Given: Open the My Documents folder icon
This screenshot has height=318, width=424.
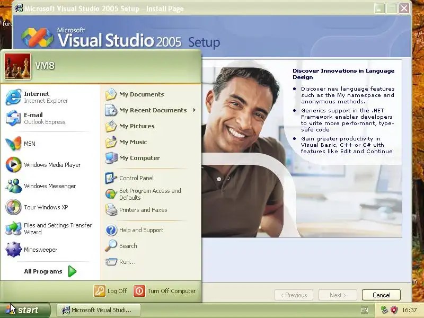Looking at the screenshot, I should coord(111,94).
